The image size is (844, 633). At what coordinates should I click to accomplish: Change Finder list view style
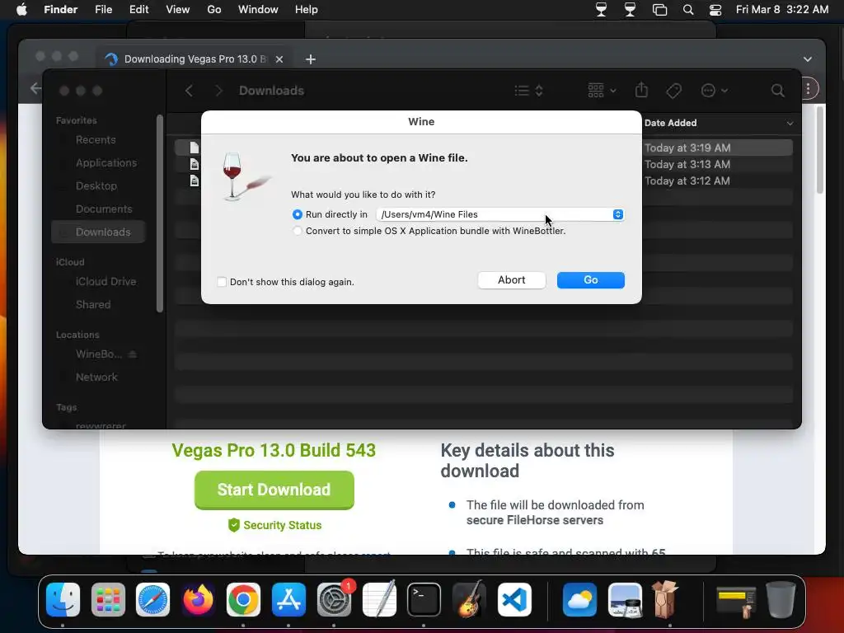click(528, 91)
